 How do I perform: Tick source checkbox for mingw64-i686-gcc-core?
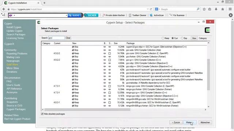pyautogui.click(x=110, y=102)
